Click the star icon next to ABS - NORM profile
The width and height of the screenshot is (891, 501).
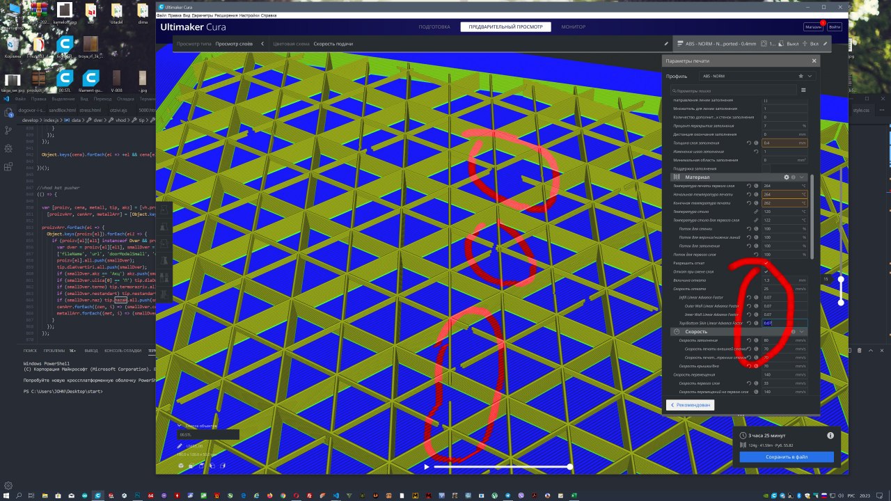(x=801, y=76)
